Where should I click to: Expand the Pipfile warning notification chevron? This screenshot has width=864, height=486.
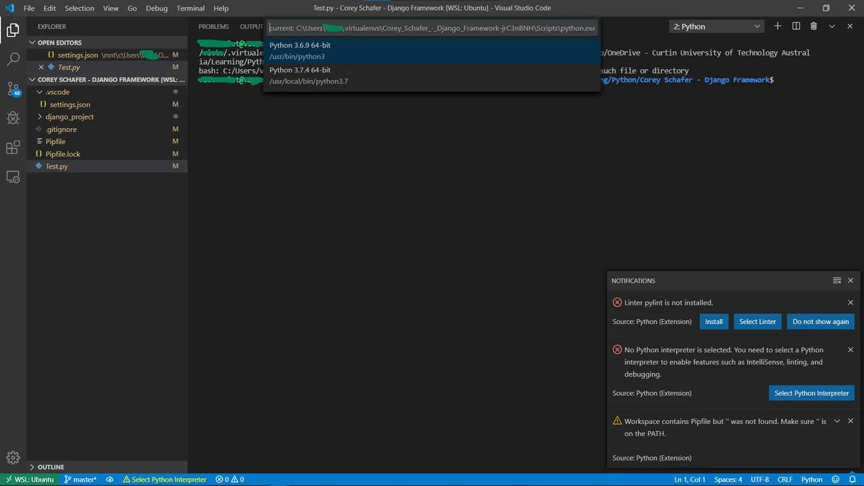pos(837,421)
